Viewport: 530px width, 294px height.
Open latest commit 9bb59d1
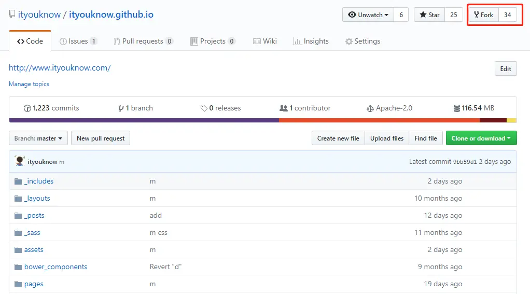coord(465,162)
